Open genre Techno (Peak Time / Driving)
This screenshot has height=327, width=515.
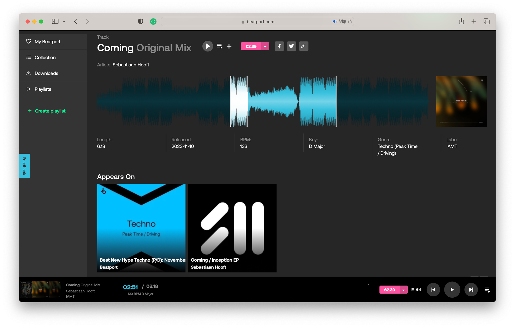(x=398, y=150)
